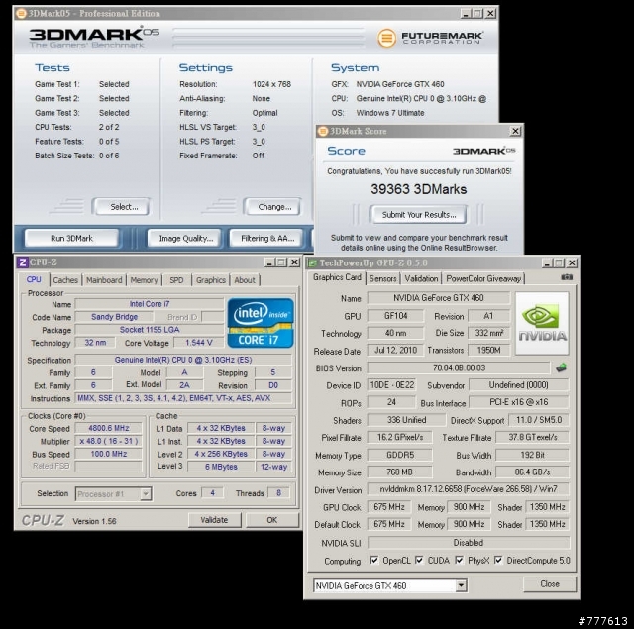Click the CPU-Z title bar Z icon

23,262
